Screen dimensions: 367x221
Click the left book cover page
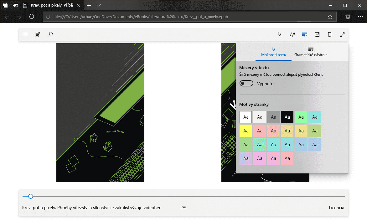pos(101,112)
